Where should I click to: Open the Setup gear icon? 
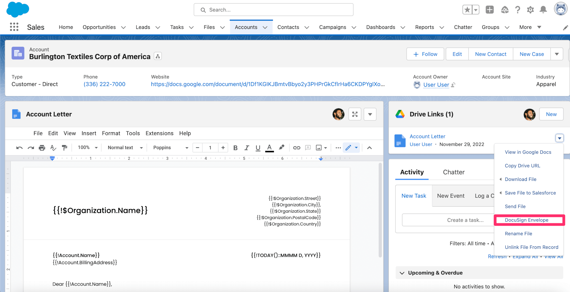[530, 10]
